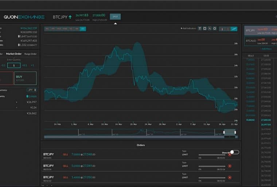The width and height of the screenshot is (277, 187).
Task: Increase quantity with the +1 button
Action: pyautogui.click(x=32, y=65)
